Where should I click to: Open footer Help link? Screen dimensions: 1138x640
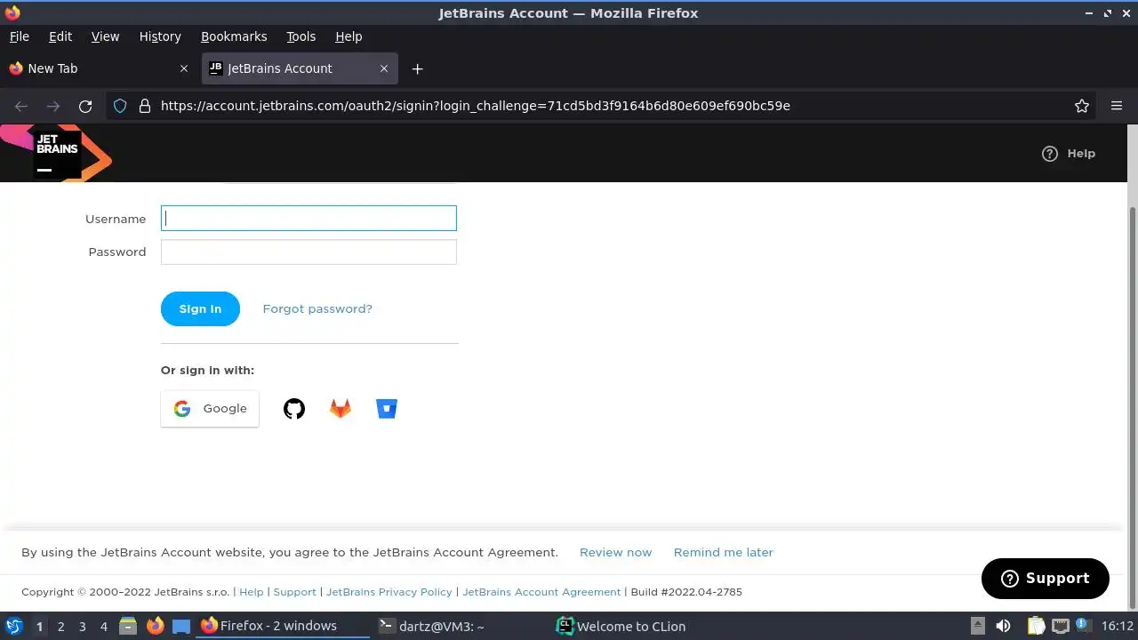coord(252,592)
